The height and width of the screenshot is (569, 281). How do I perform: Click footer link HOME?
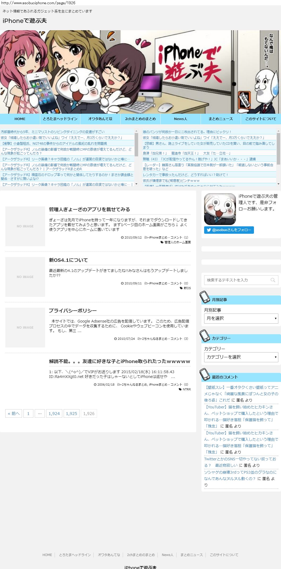(47, 555)
